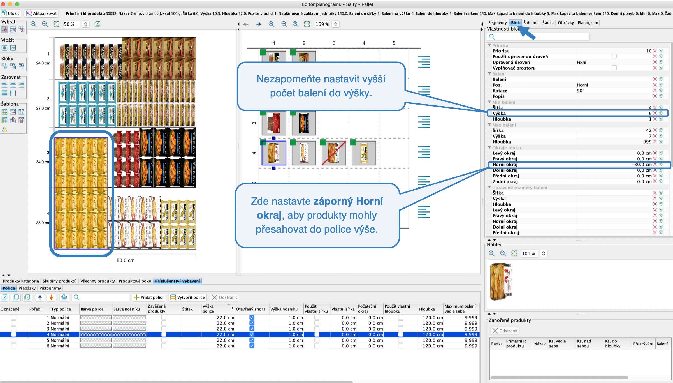Viewport: 673px width, 383px height.
Task: Toggle Použít upravenou úroveň checkbox
Action: (614, 56)
